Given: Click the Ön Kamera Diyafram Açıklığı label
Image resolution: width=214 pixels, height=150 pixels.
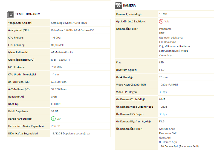Looking at the screenshot, I should click(133, 121).
